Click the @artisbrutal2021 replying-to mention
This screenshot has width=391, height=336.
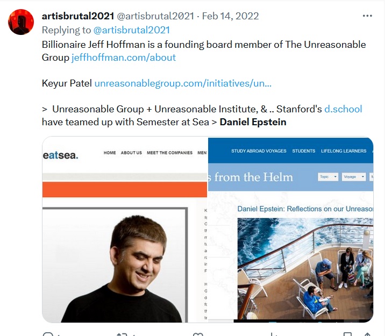pyautogui.click(x=131, y=30)
